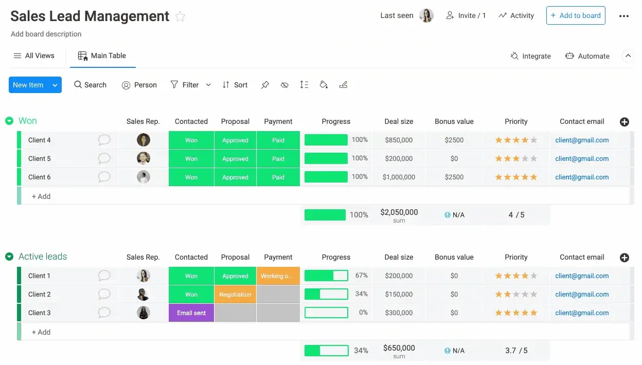Open conversation bubble for Client 4
The height and width of the screenshot is (365, 642).
pos(104,140)
